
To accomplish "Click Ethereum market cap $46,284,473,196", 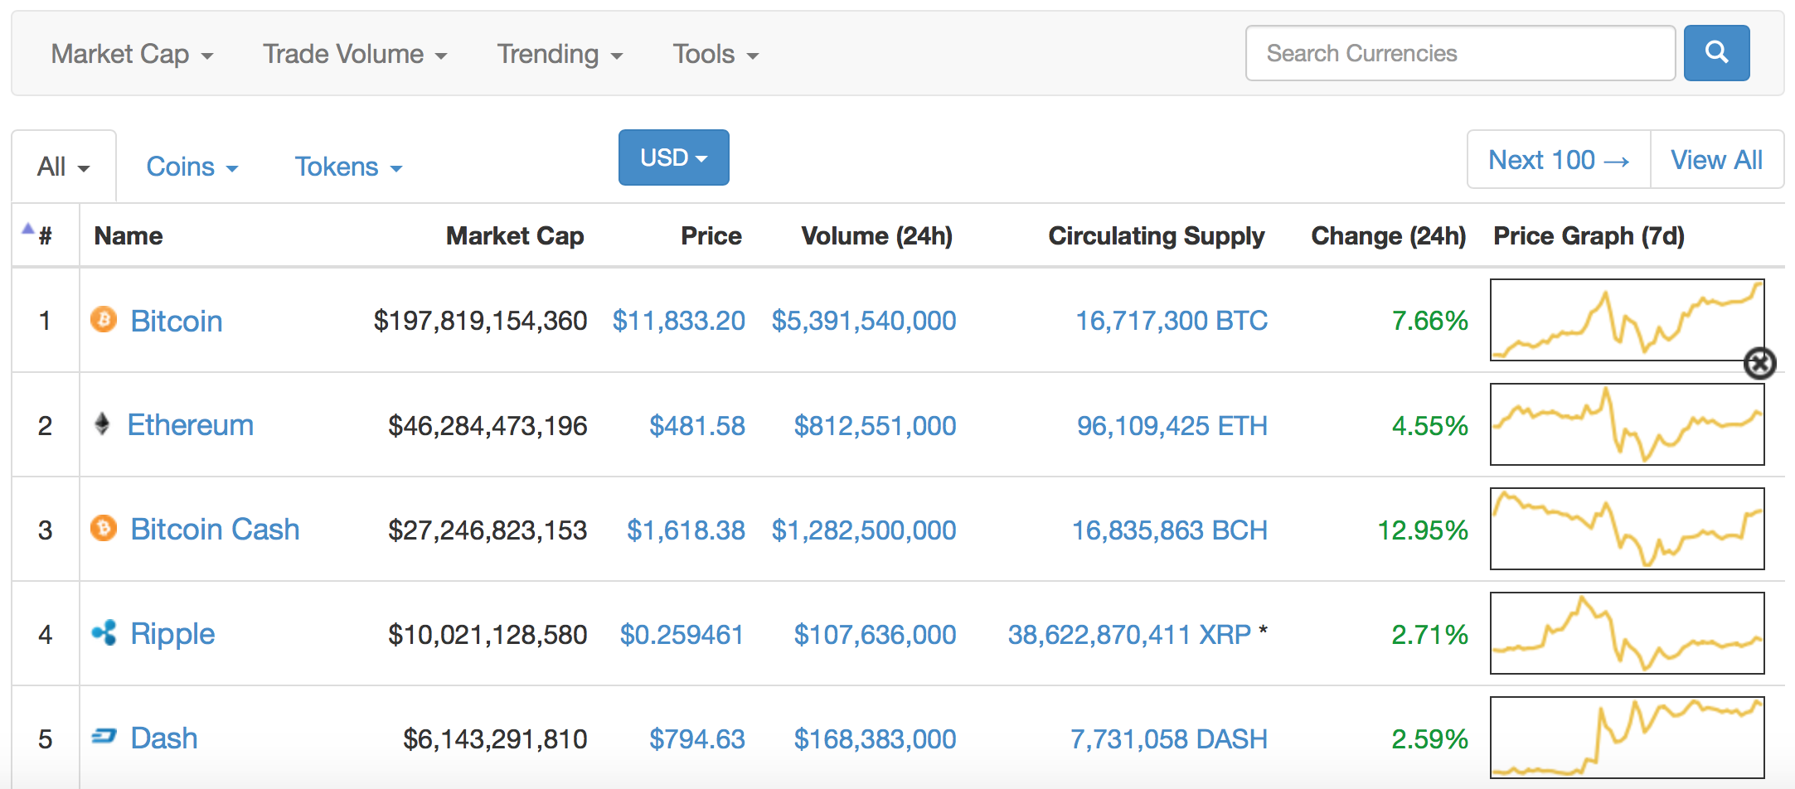I will point(488,426).
